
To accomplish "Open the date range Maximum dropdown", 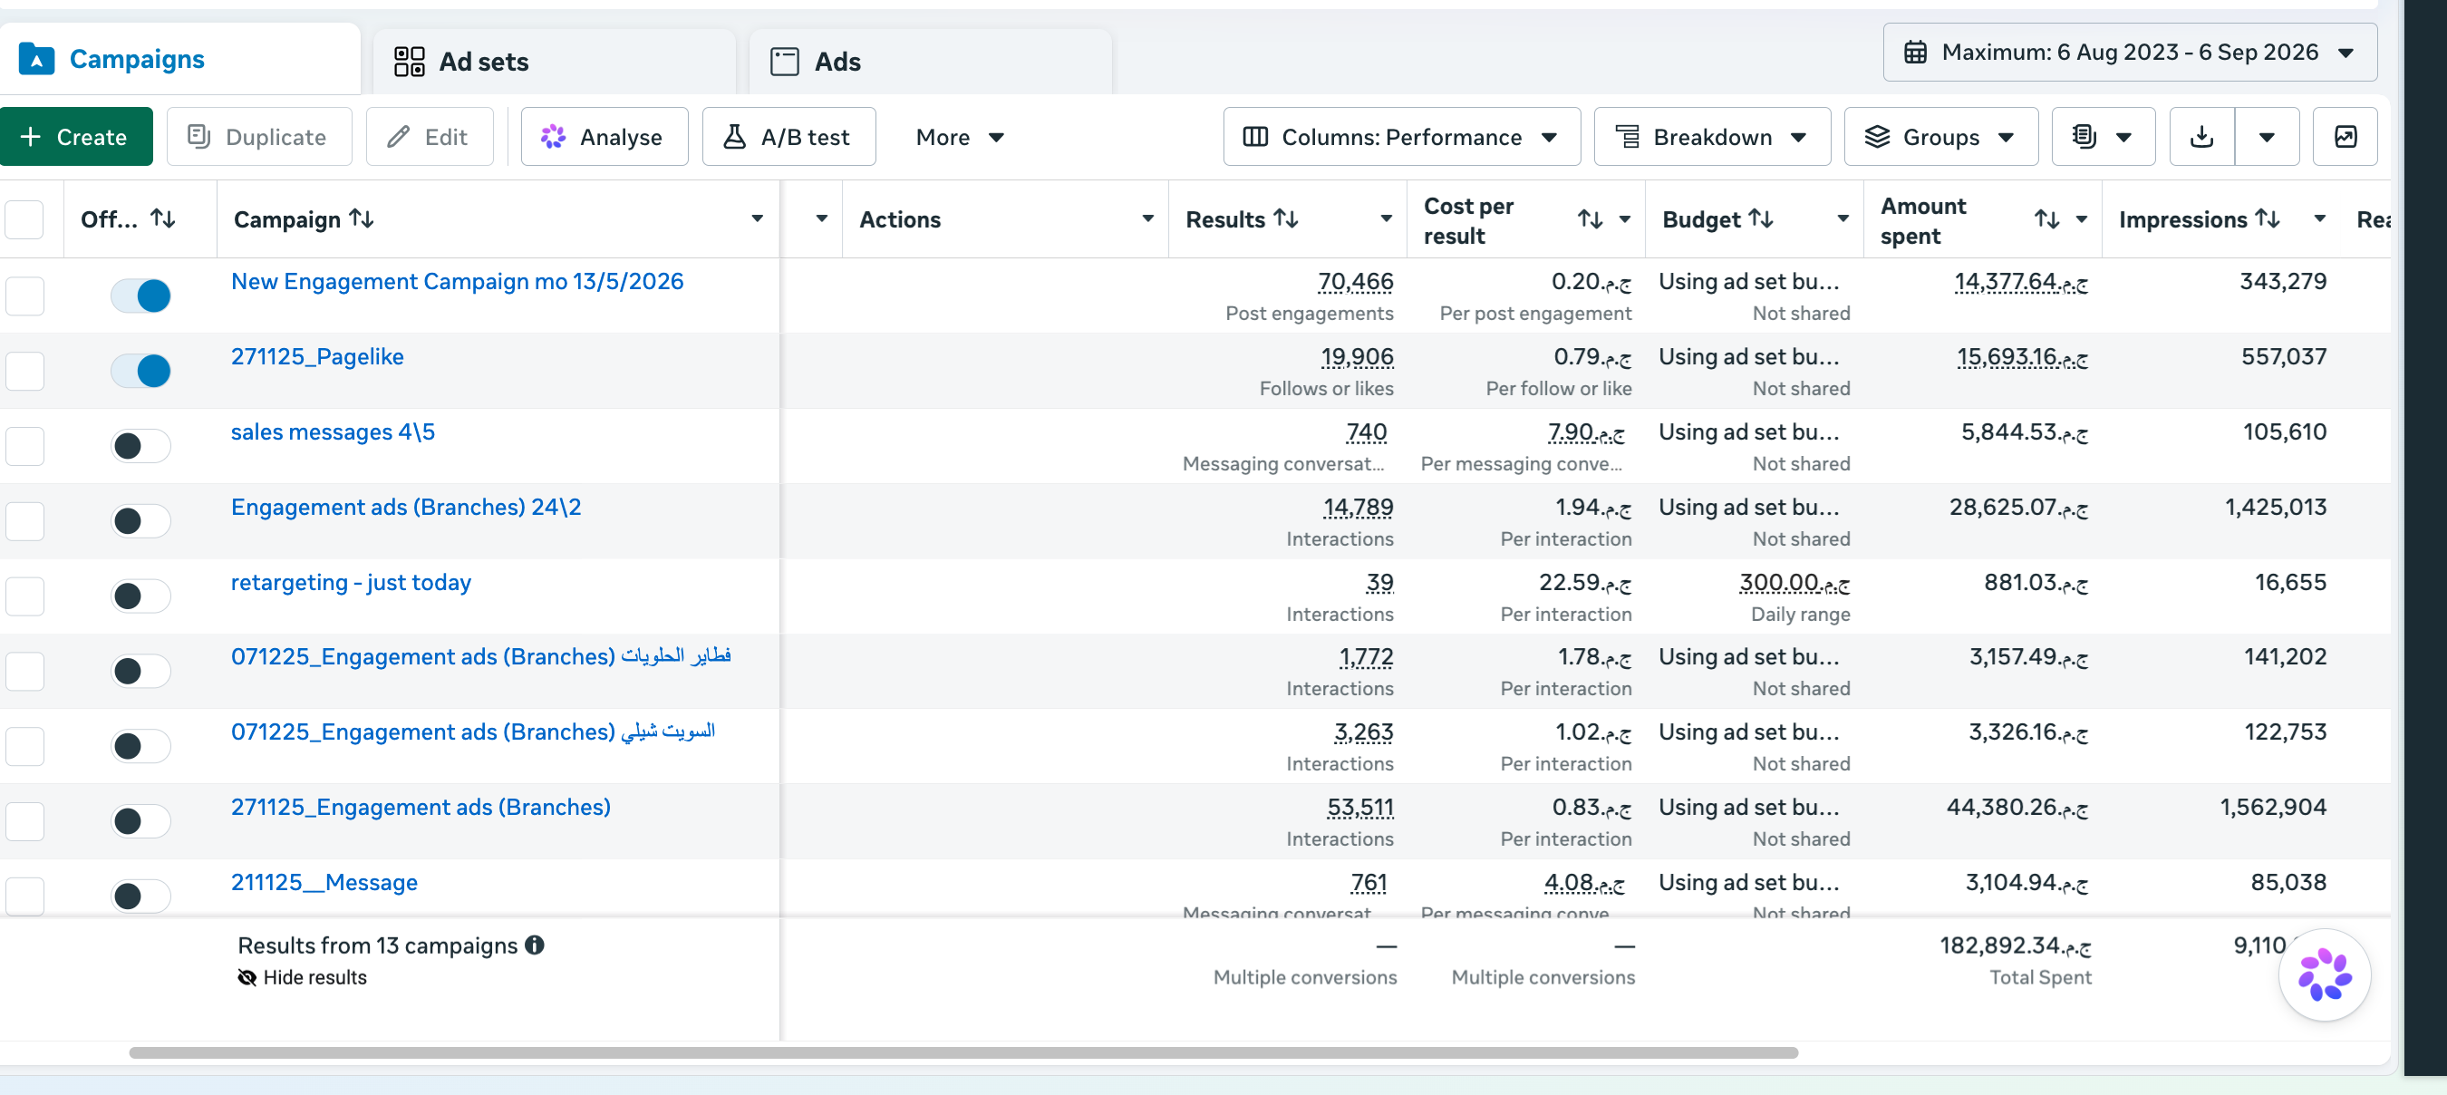I will coord(2130,53).
